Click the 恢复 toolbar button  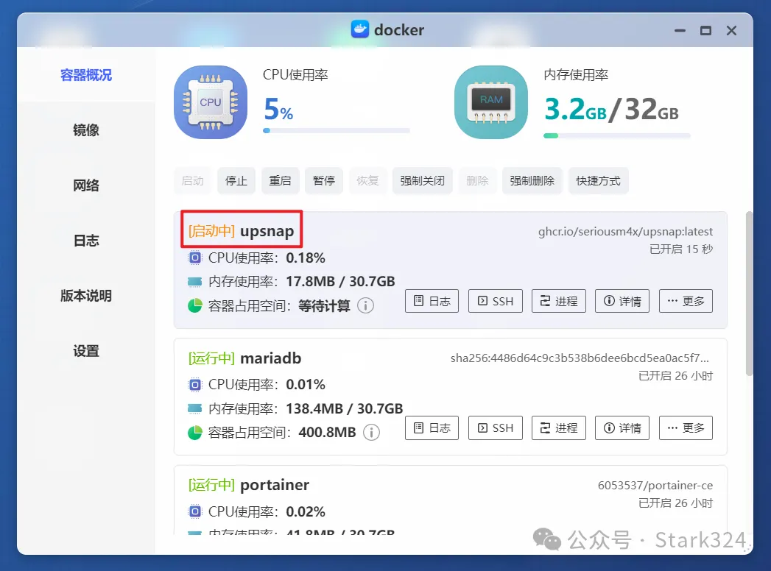[x=367, y=181]
